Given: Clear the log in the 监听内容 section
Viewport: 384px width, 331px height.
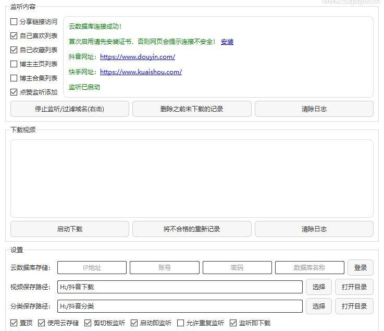Looking at the screenshot, I should coord(314,109).
